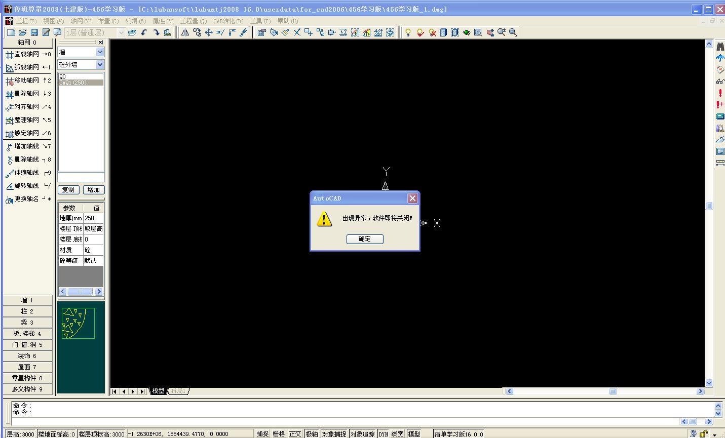The width and height of the screenshot is (725, 438).
Task: Click the first light bulb icon
Action: 408,32
